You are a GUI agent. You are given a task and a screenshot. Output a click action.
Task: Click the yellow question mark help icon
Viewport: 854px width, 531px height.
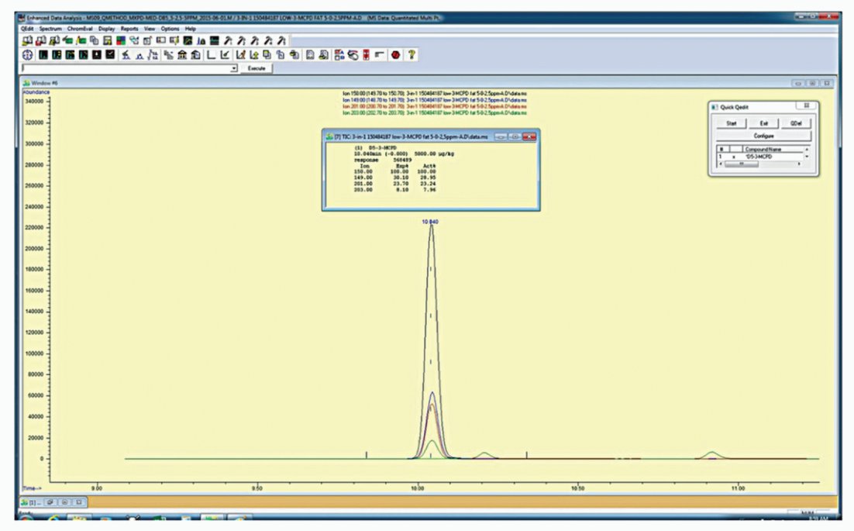(412, 54)
